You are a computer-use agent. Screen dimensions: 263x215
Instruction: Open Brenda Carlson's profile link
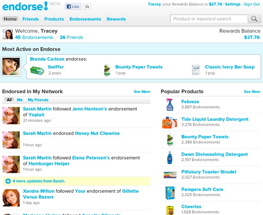47,59
